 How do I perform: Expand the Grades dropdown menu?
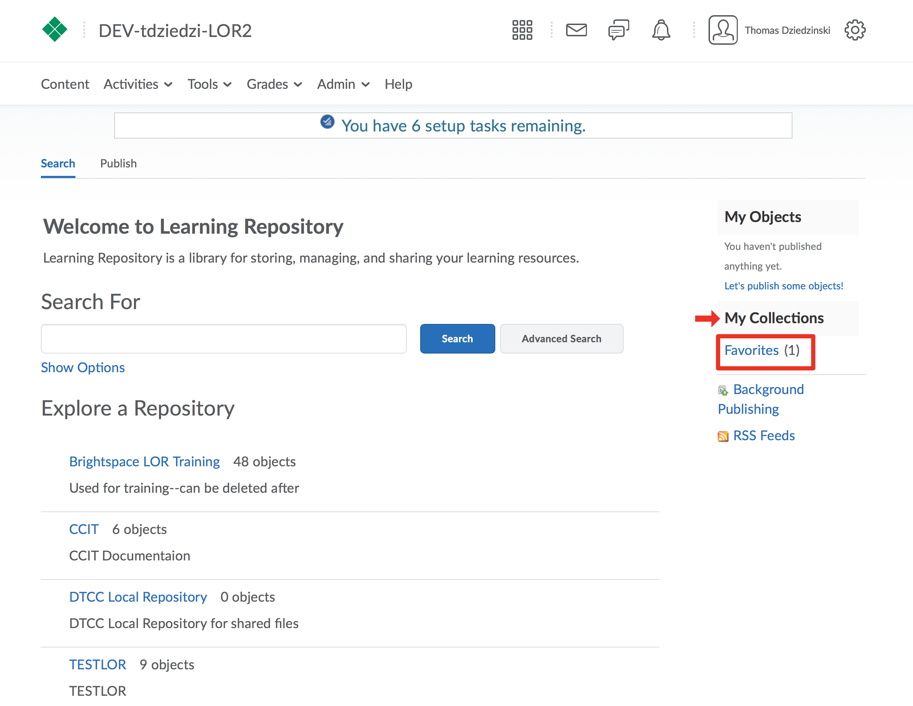coord(274,84)
